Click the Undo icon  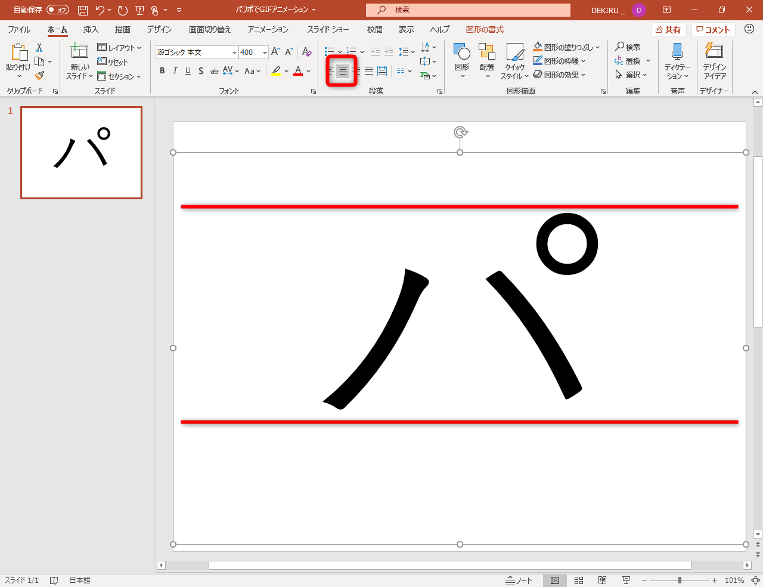(x=100, y=10)
